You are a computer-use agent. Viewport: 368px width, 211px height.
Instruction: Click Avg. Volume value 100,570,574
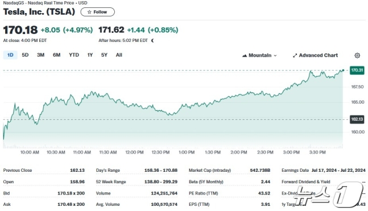164,204
